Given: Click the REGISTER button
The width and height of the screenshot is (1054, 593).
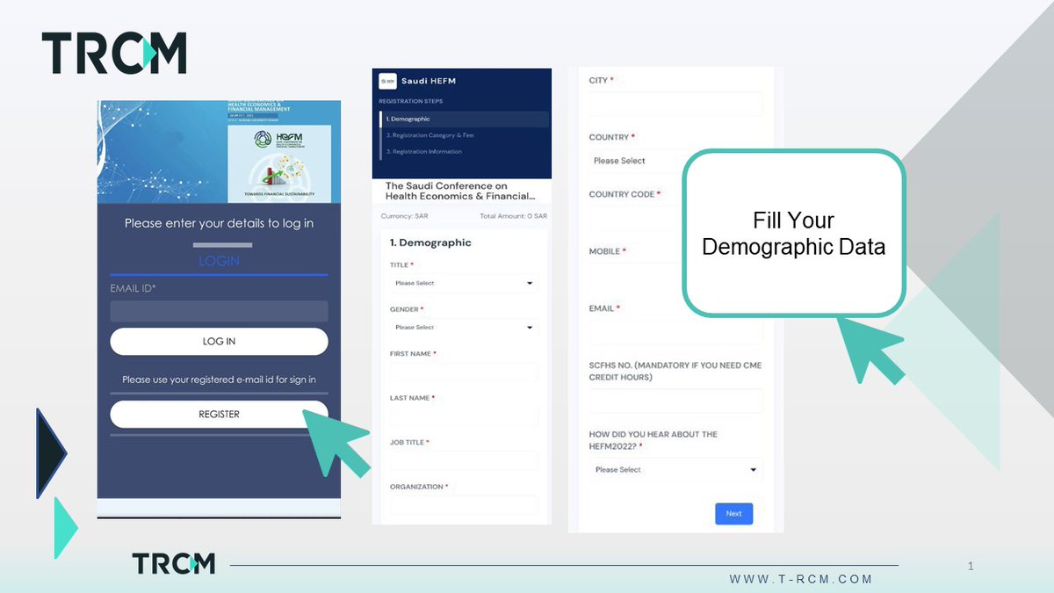Looking at the screenshot, I should pos(219,414).
